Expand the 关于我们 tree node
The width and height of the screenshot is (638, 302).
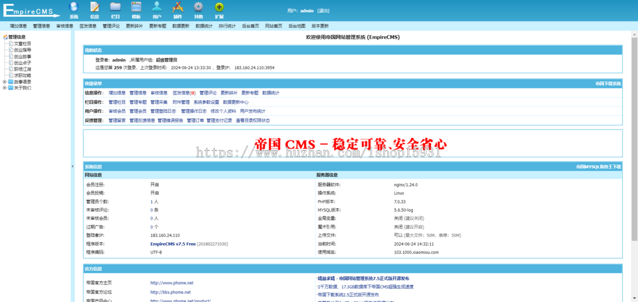tap(5, 88)
